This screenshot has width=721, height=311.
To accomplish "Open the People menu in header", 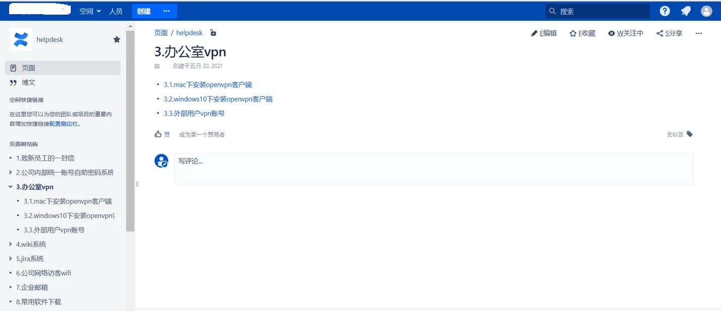I will pyautogui.click(x=116, y=11).
